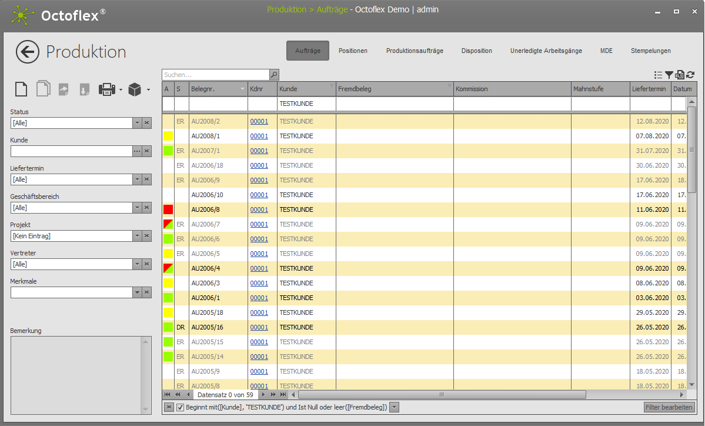The image size is (705, 426).
Task: Click the magnifier search icon
Action: point(274,75)
